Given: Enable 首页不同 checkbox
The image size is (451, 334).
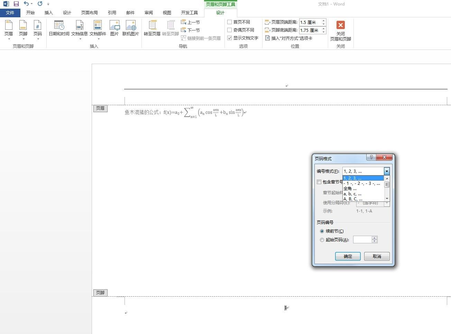Looking at the screenshot, I should (x=230, y=22).
